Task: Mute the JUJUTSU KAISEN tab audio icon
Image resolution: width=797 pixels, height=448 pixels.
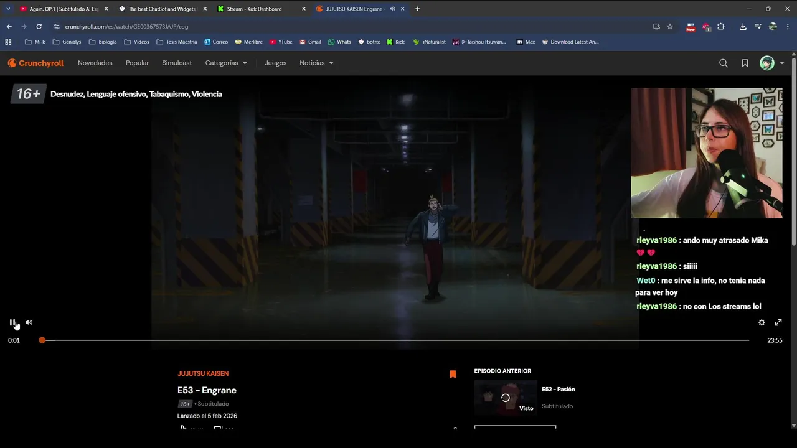Action: pyautogui.click(x=392, y=9)
